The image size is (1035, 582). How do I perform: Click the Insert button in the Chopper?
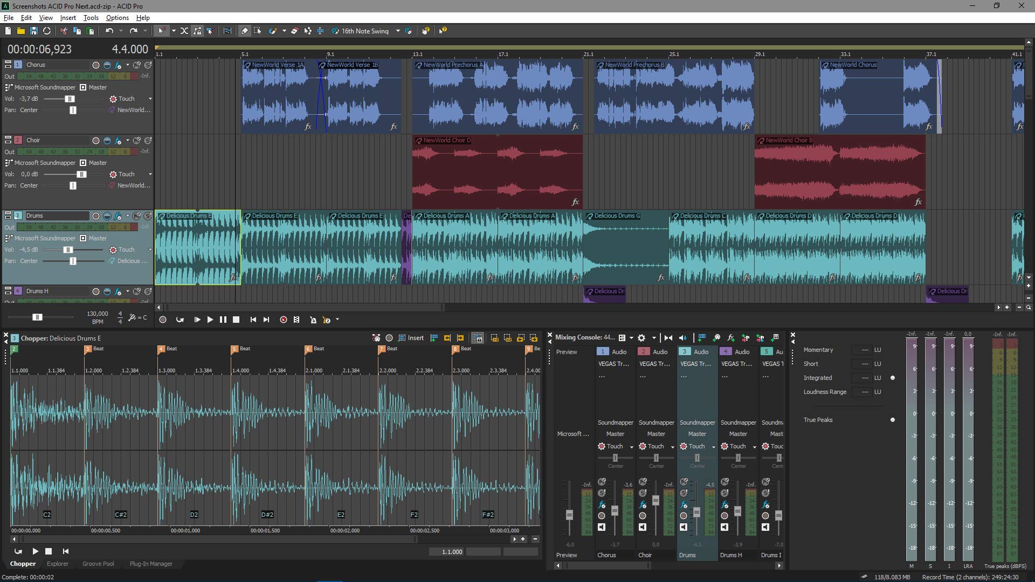click(415, 338)
